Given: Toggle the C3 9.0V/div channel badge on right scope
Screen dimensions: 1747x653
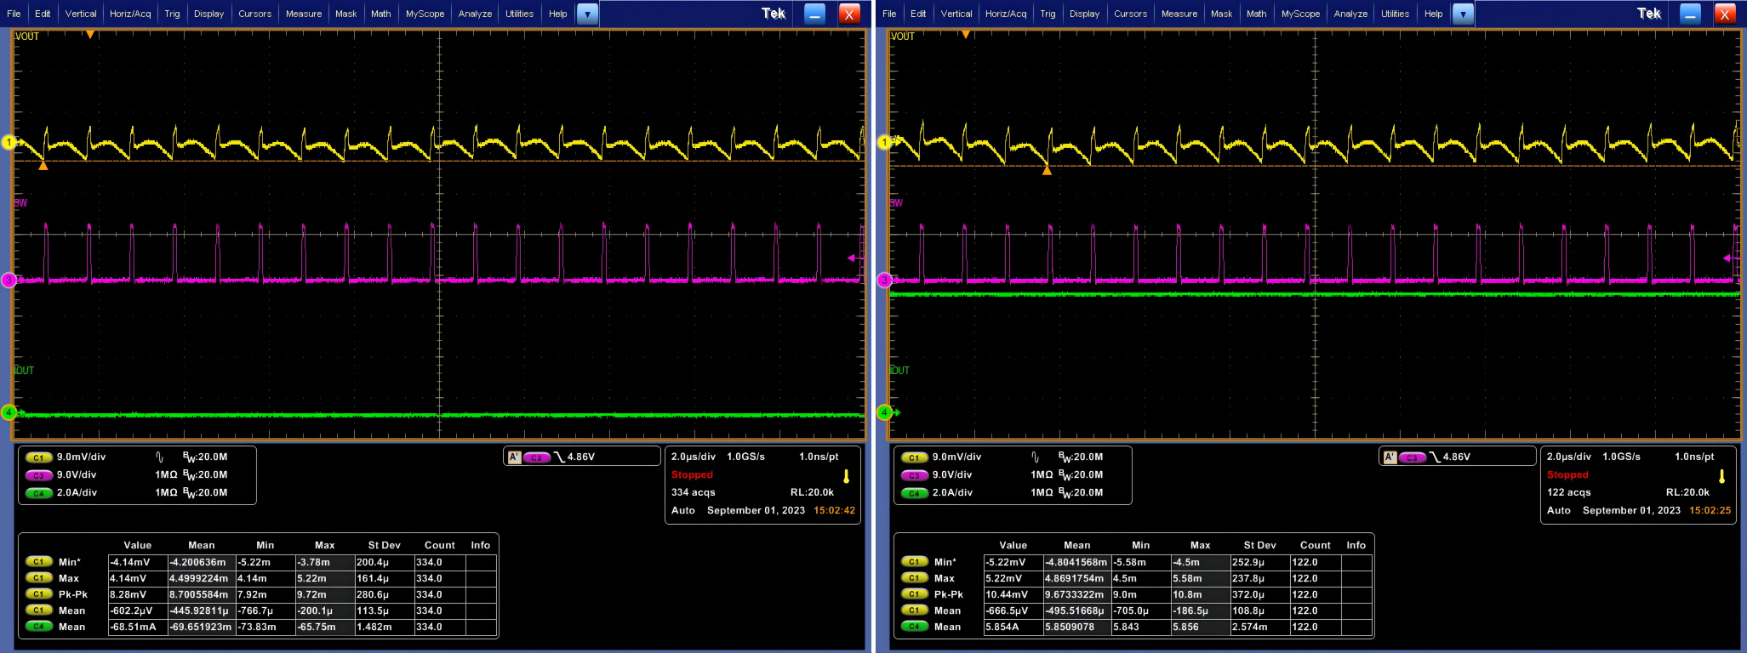Looking at the screenshot, I should (x=915, y=475).
